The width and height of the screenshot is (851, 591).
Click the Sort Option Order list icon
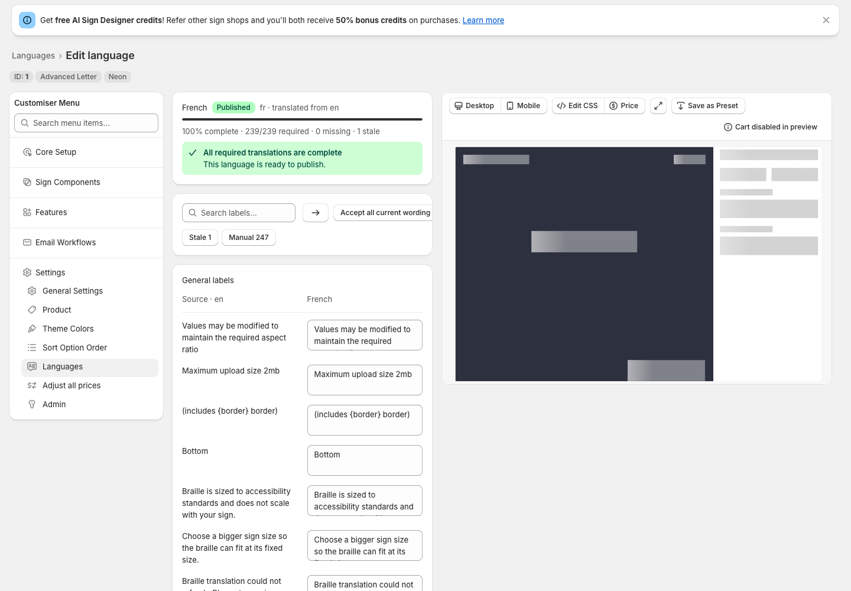(x=32, y=348)
